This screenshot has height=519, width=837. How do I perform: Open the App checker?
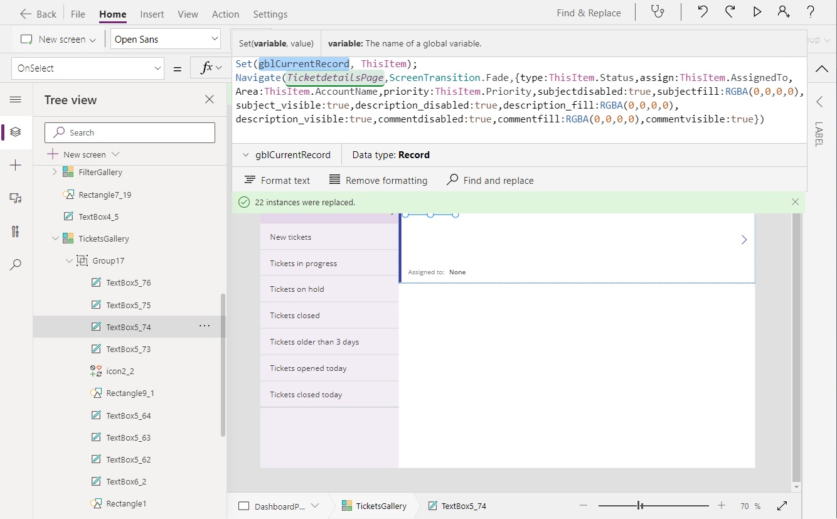coord(658,12)
